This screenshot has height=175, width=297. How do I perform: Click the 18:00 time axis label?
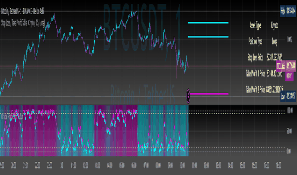[x=279, y=165]
